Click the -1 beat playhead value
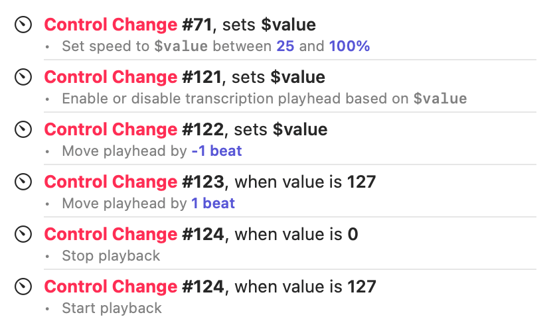 (x=216, y=151)
